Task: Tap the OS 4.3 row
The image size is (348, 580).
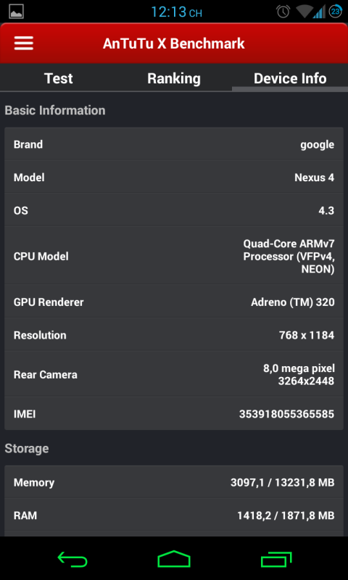Action: pyautogui.click(x=174, y=210)
